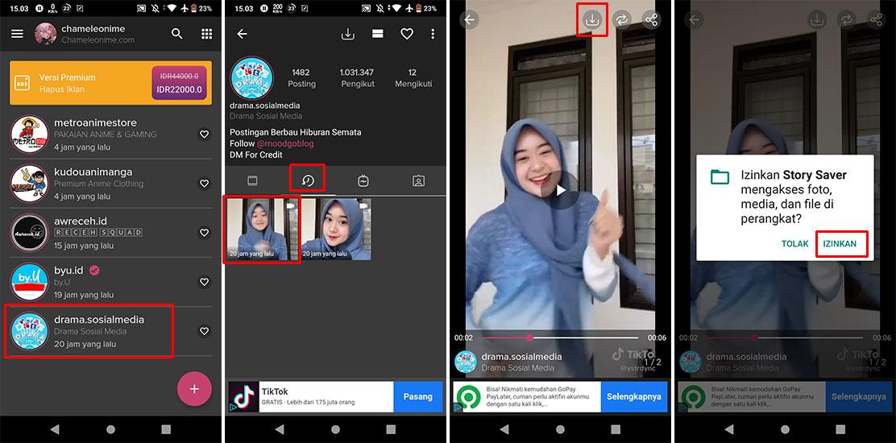896x443 pixels.
Task: Switch to the IGTV tab on profile
Action: (363, 181)
